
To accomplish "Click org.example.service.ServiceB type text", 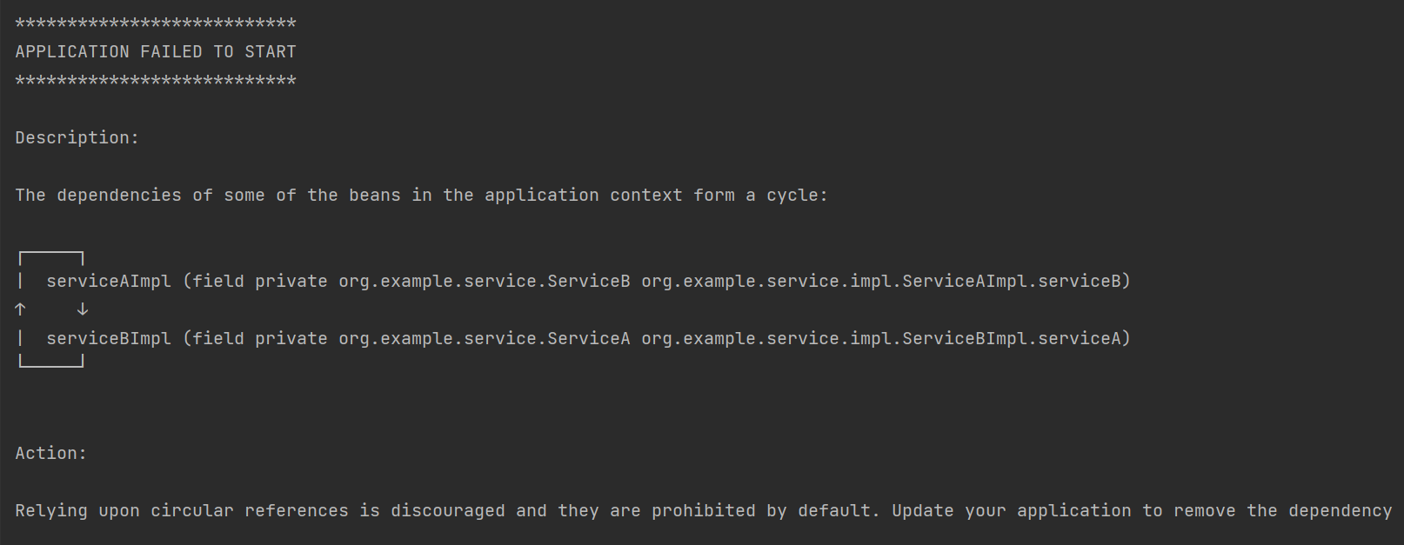I will pyautogui.click(x=485, y=281).
